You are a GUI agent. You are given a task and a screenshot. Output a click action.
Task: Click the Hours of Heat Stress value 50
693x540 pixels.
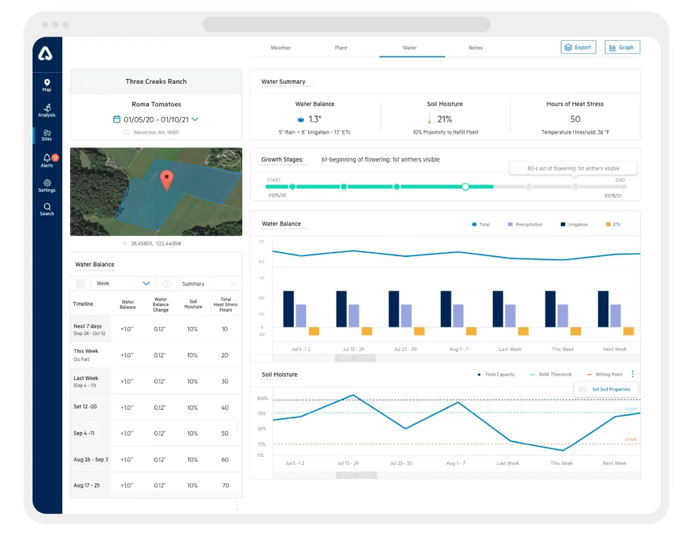tap(575, 119)
